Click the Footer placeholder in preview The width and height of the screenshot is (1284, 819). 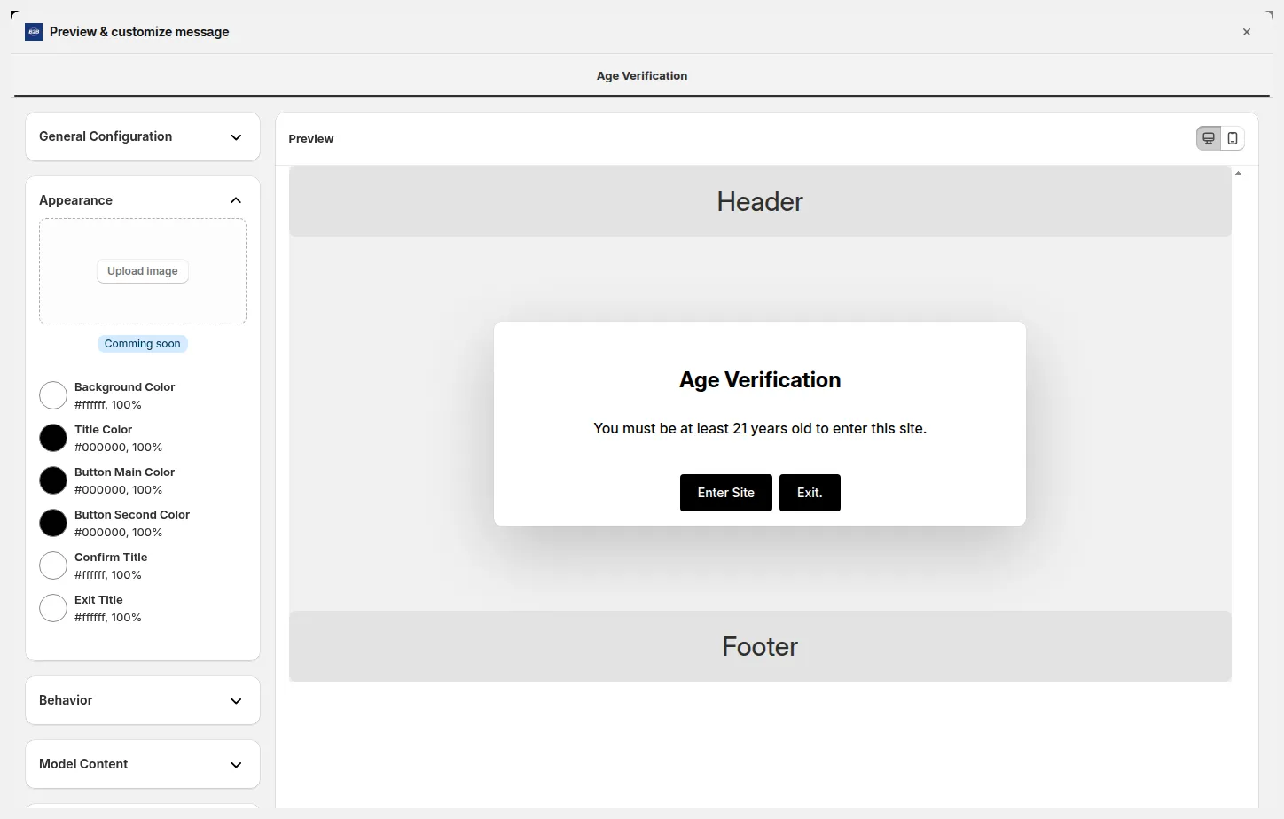pos(760,646)
